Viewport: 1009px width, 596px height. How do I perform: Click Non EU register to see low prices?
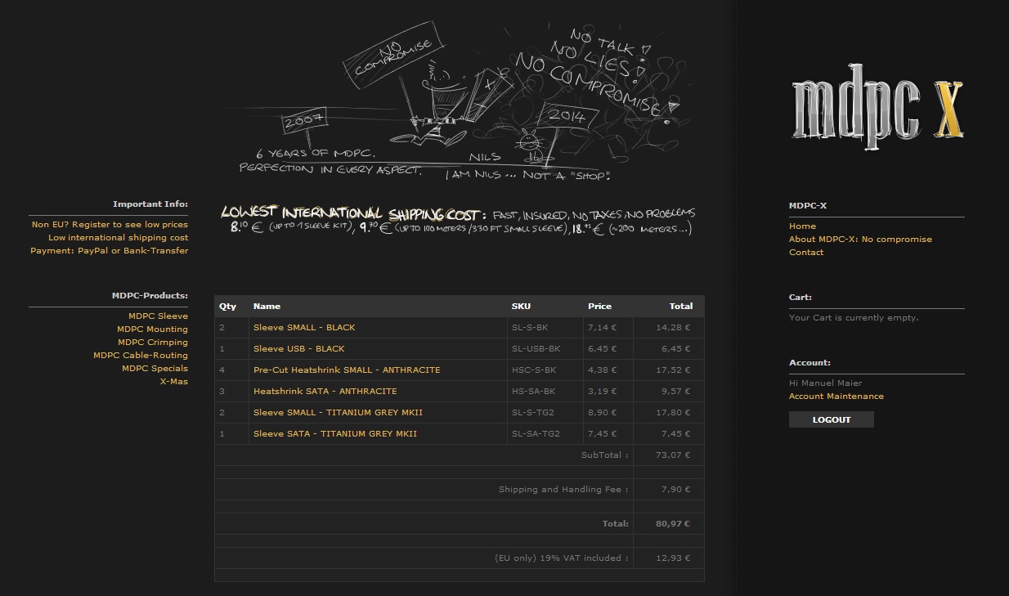click(110, 225)
